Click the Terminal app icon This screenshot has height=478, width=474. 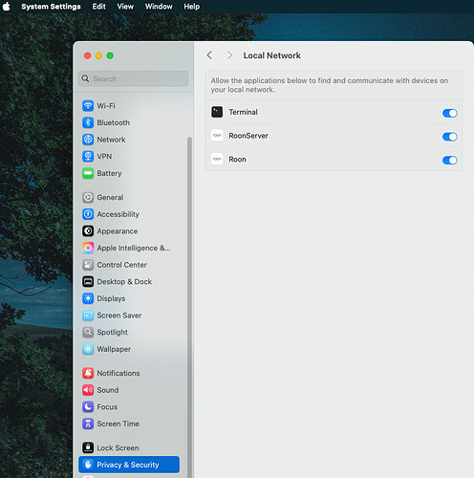point(217,112)
